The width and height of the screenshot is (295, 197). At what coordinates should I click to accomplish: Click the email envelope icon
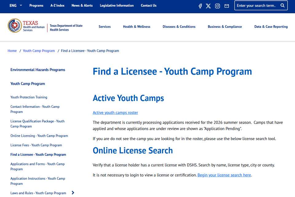227,6
